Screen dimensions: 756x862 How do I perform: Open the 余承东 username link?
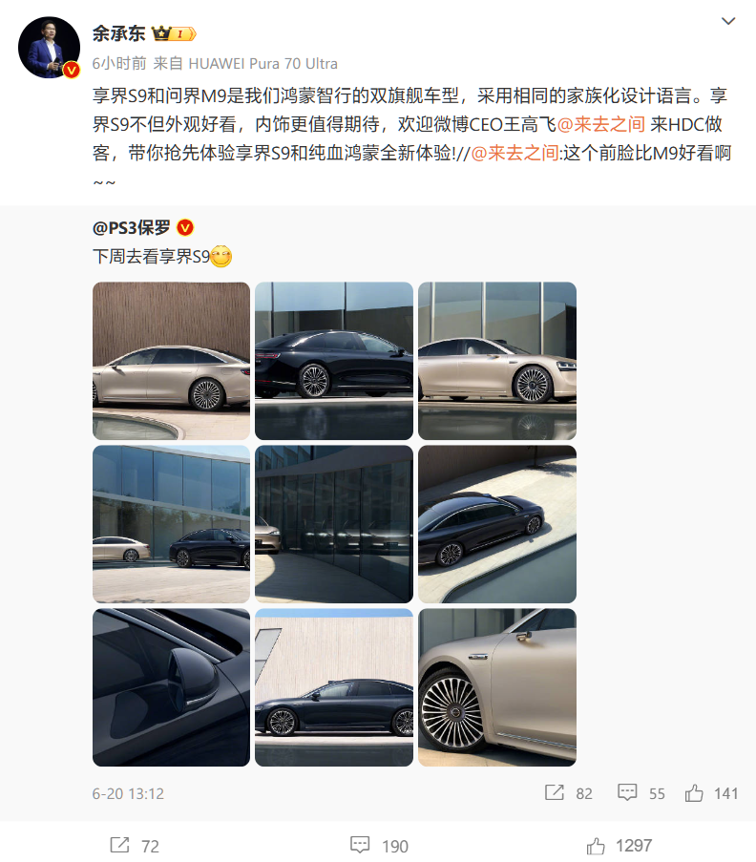118,33
